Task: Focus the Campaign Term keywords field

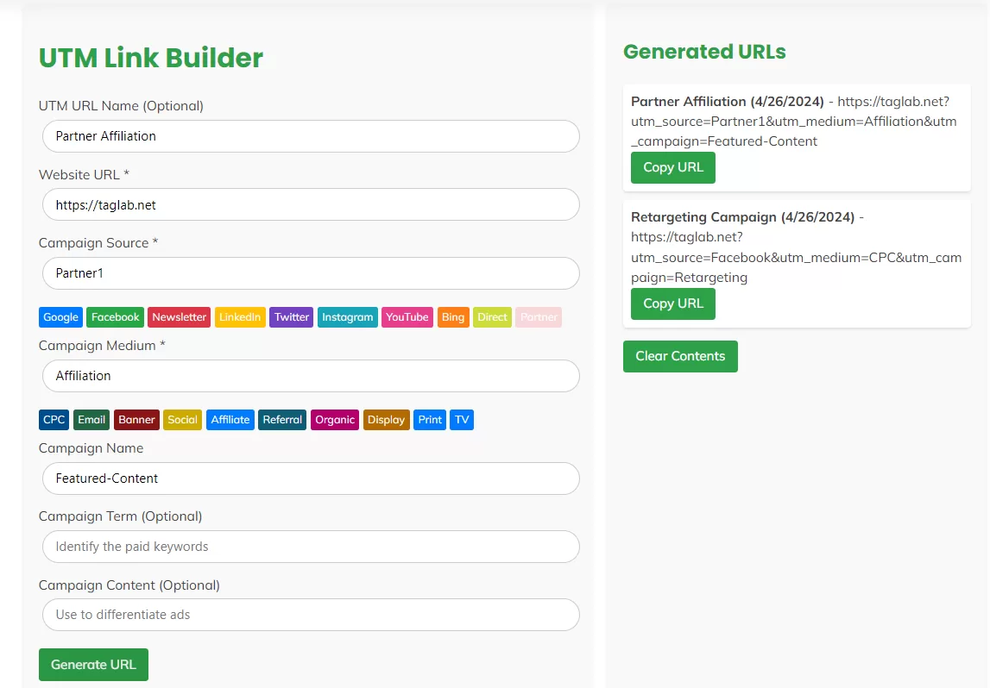Action: coord(311,547)
